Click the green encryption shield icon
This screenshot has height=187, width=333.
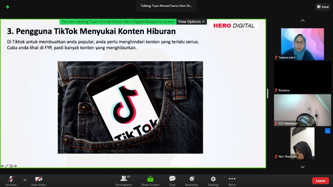(x=7, y=7)
